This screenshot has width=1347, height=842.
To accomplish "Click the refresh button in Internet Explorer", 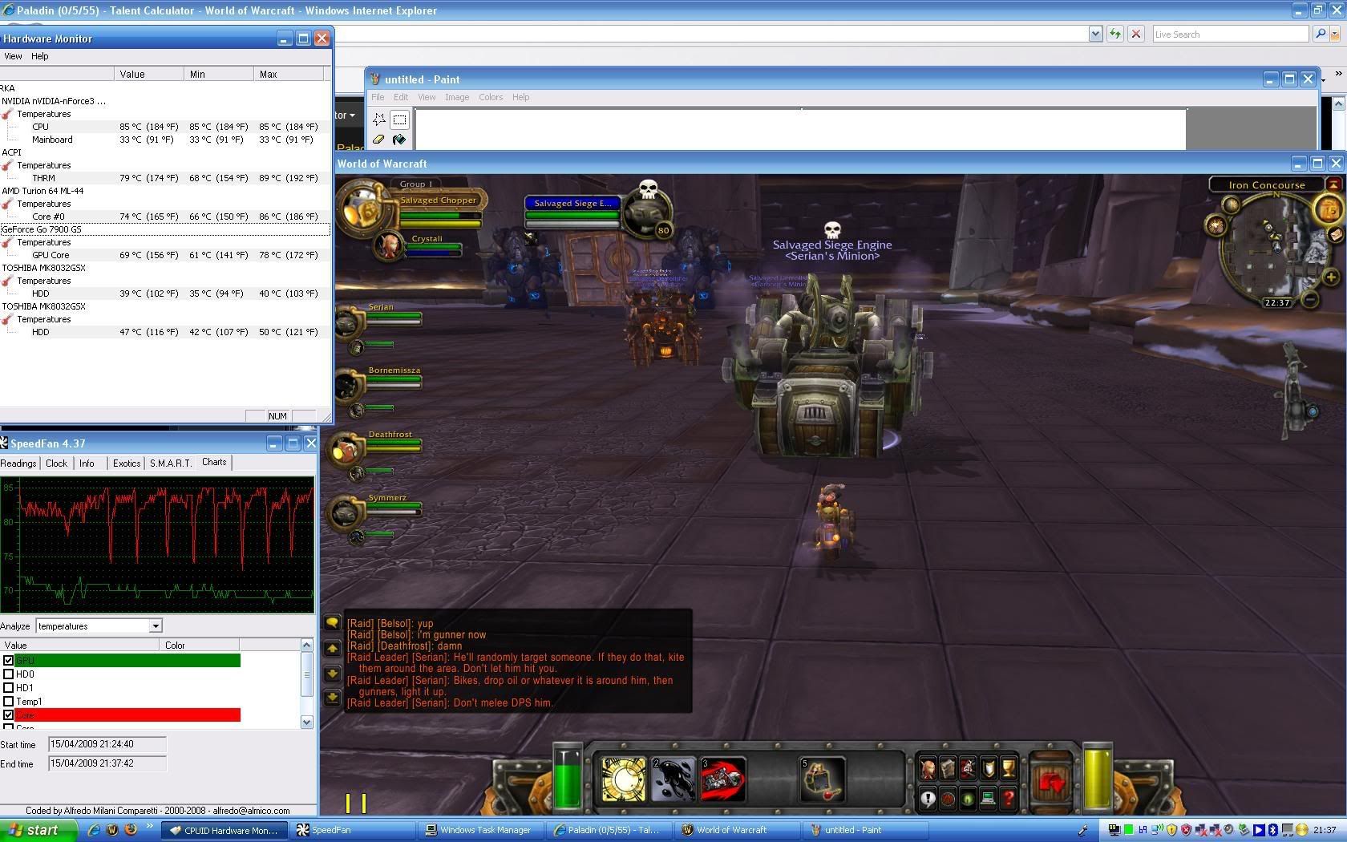I will (1114, 34).
